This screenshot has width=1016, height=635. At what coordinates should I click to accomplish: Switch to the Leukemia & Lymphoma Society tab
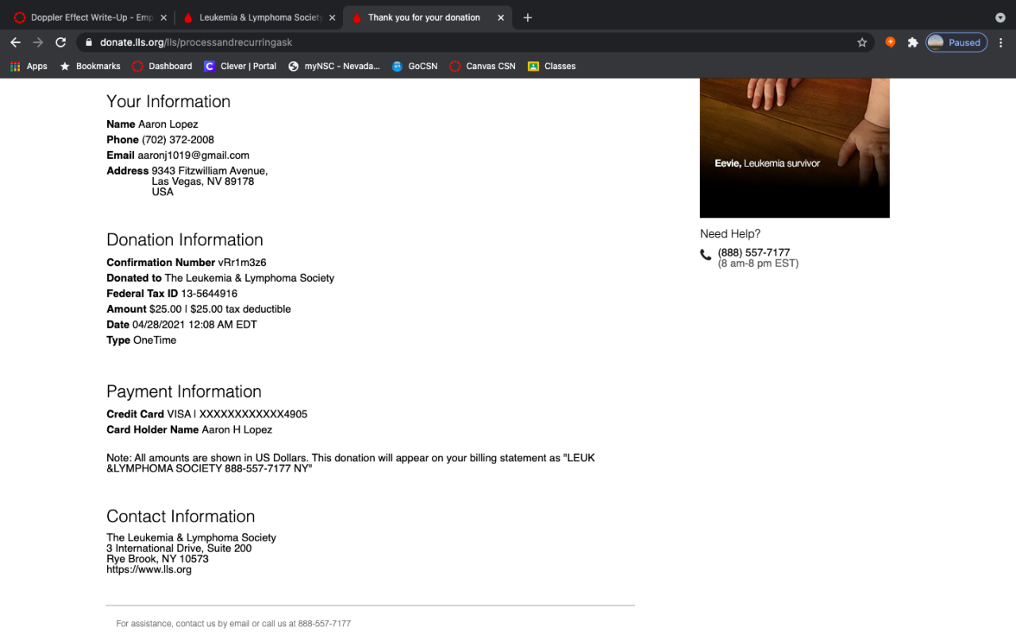[259, 17]
